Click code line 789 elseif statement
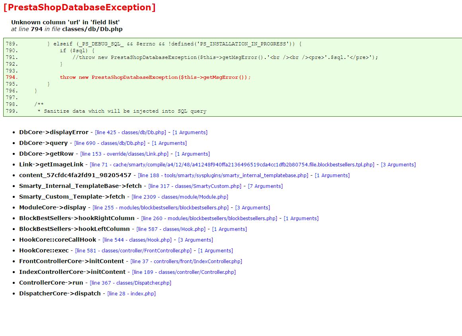This screenshot has width=462, height=336. 174,44
